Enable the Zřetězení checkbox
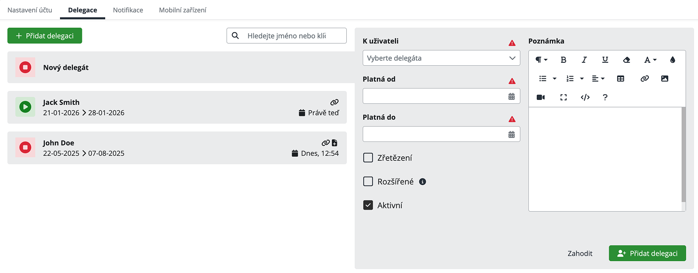698x273 pixels. [x=368, y=158]
